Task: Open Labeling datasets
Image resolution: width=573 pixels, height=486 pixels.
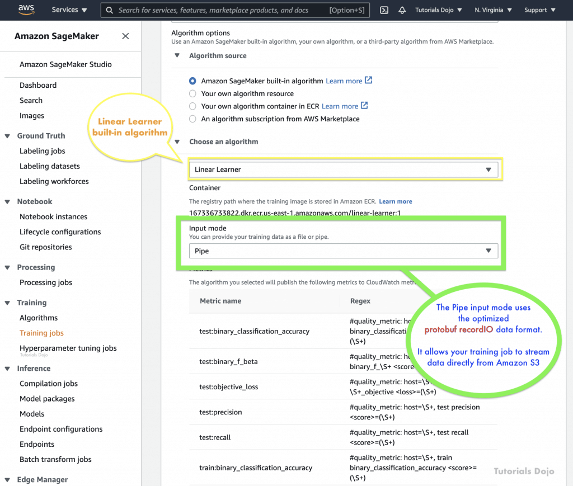Action: pyautogui.click(x=50, y=166)
